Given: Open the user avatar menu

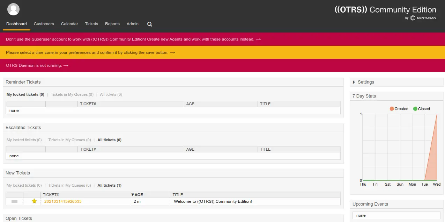Looking at the screenshot, I should click(13, 9).
